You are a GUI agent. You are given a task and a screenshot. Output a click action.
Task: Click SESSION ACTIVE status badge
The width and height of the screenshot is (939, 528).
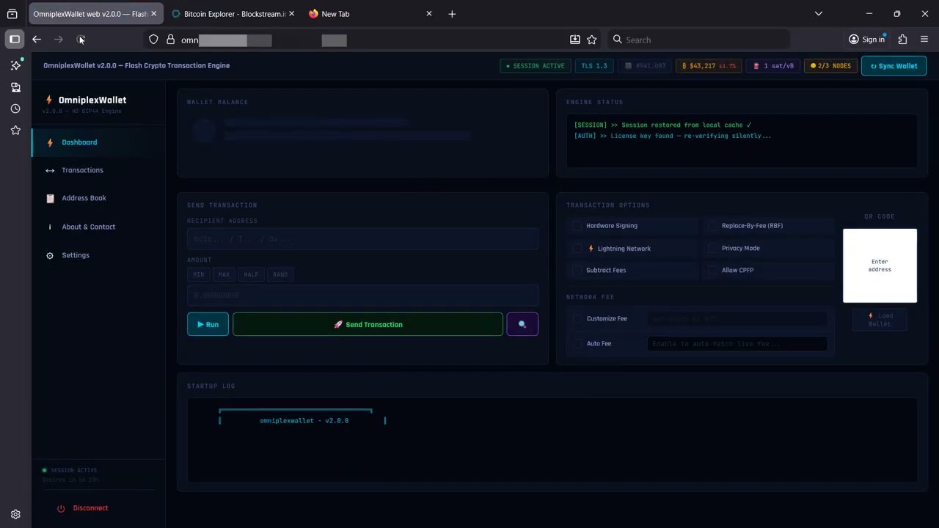pyautogui.click(x=536, y=66)
